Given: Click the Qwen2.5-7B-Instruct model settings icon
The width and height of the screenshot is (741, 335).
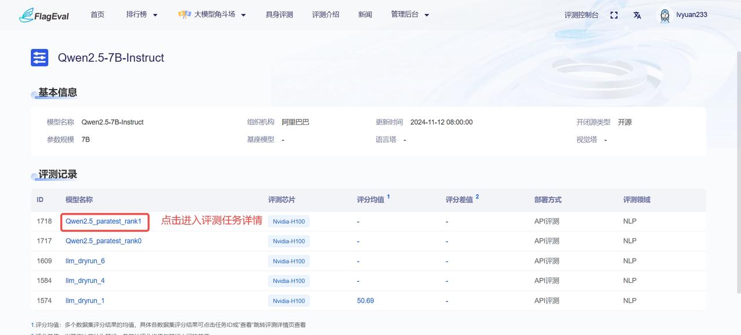Looking at the screenshot, I should 39,58.
